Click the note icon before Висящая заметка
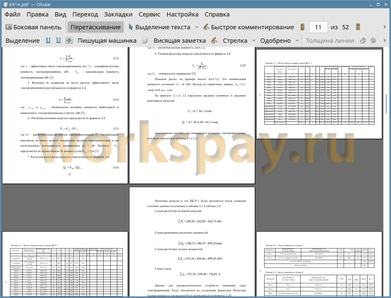This screenshot has height=298, width=391. tap(145, 40)
